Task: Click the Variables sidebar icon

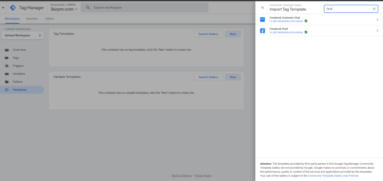Action: tap(7, 74)
